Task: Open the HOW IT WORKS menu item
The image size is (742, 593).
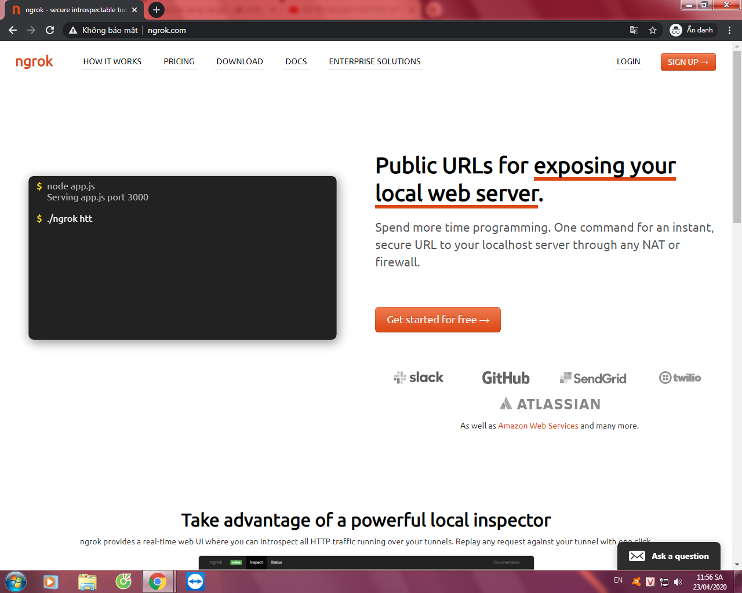Action: coord(112,61)
